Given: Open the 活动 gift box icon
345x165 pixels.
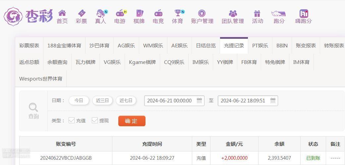Looking at the screenshot, I should [x=257, y=13].
